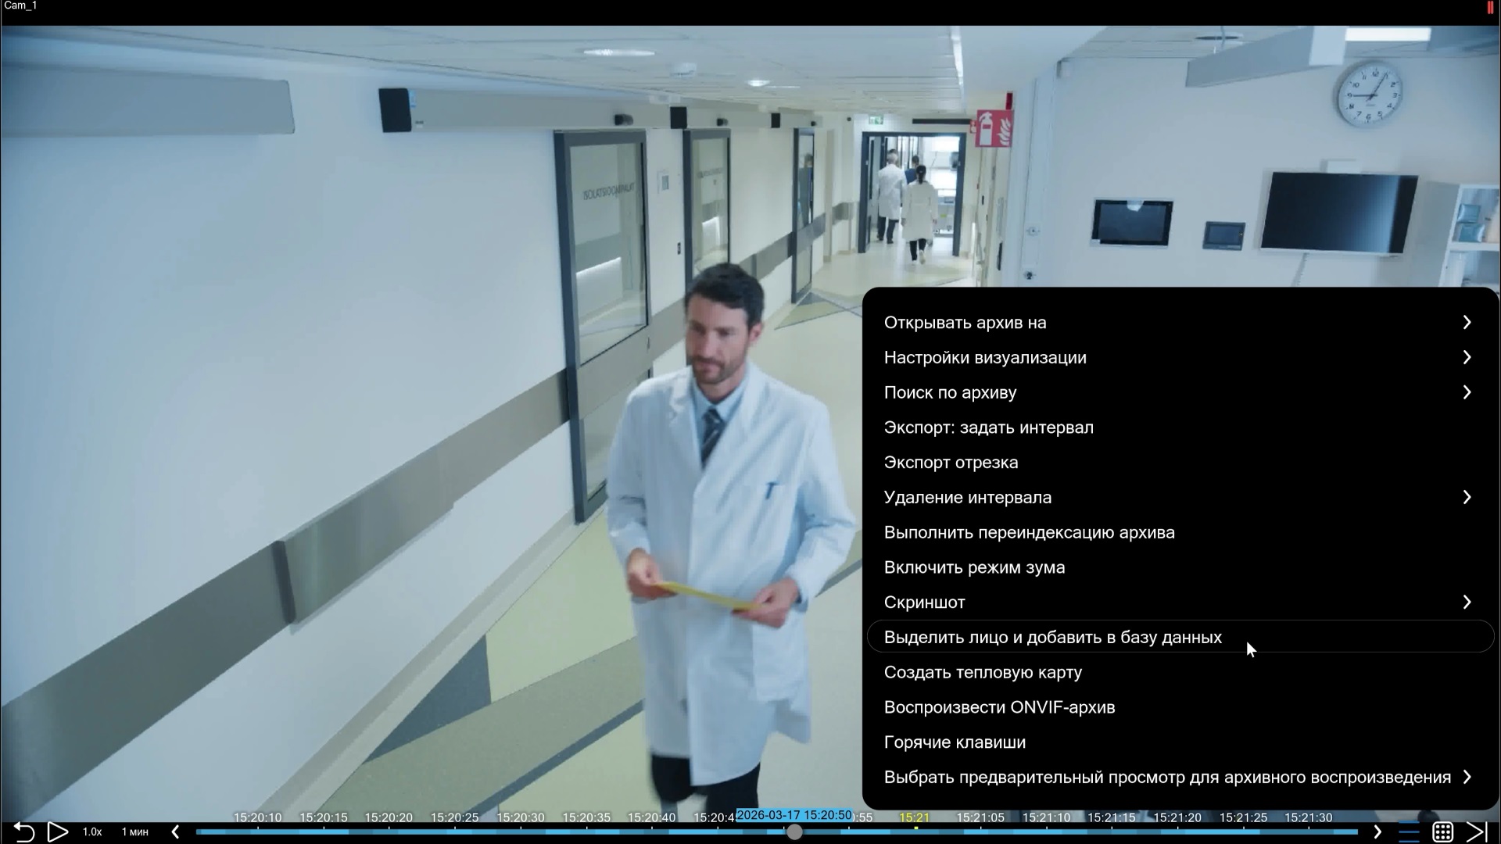1501x844 pixels.
Task: Shift the timeline left with the chevron arrow
Action: pyautogui.click(x=175, y=832)
